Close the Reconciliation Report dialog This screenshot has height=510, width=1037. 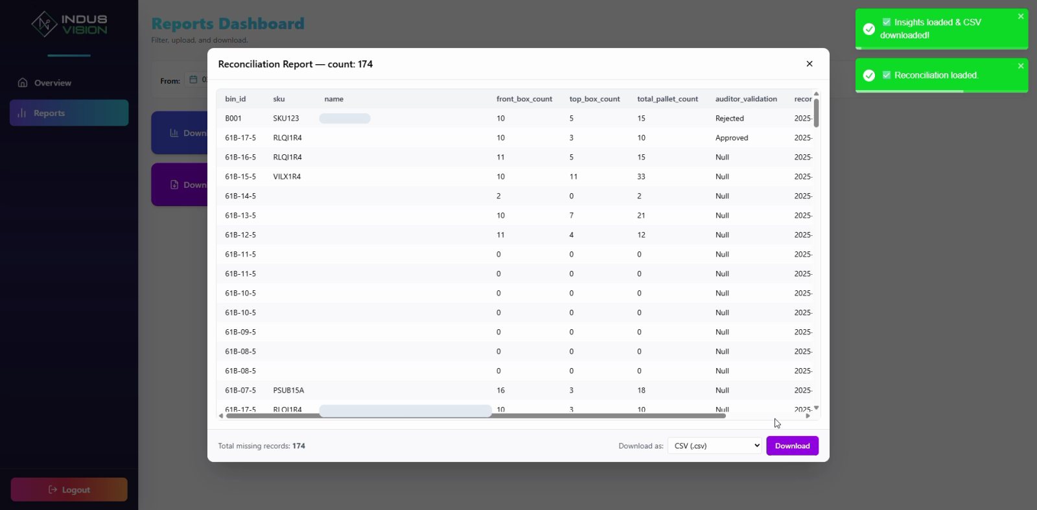coord(809,64)
